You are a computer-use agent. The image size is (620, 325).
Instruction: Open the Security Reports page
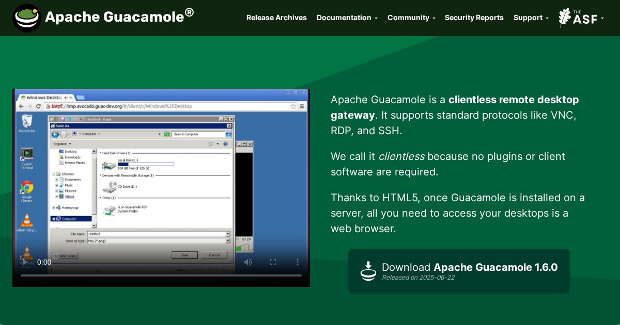point(474,18)
